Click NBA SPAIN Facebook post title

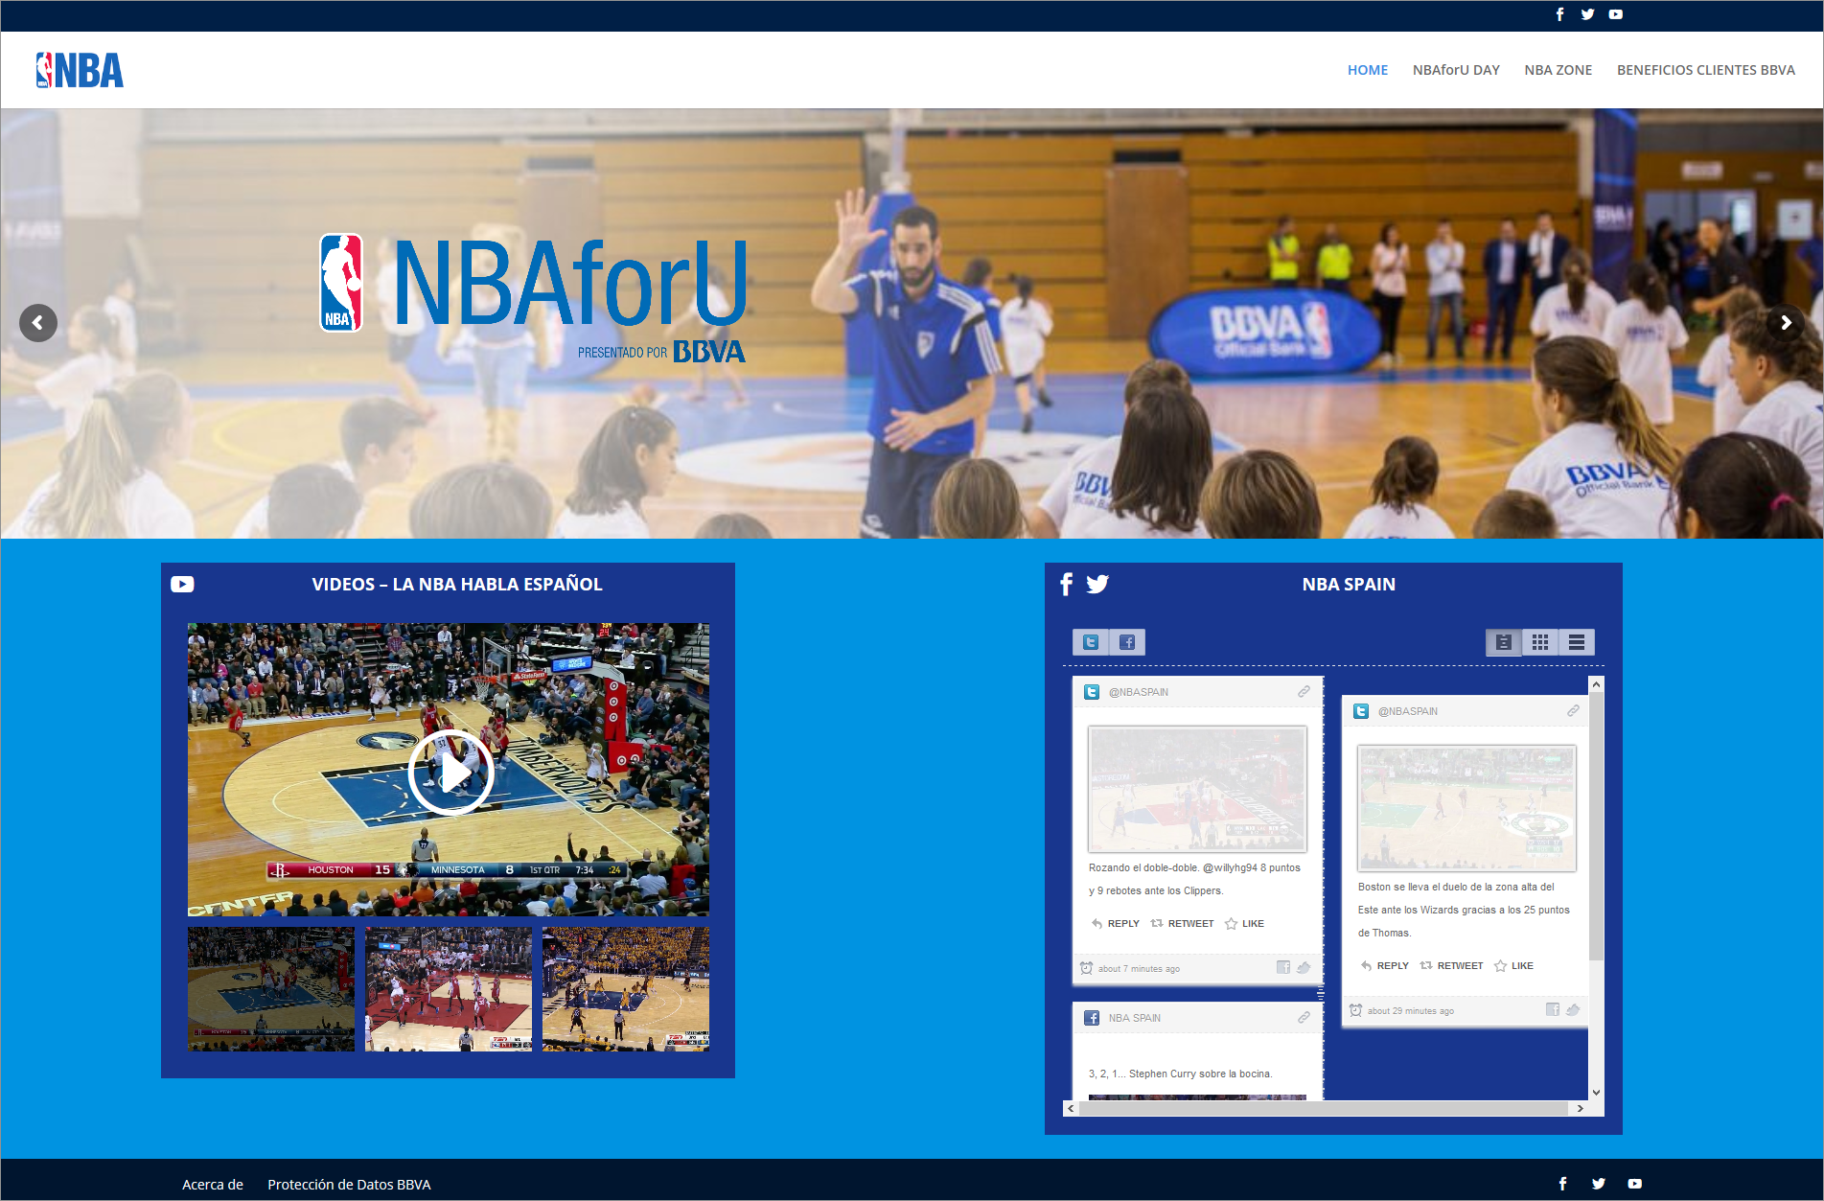pos(1135,1018)
